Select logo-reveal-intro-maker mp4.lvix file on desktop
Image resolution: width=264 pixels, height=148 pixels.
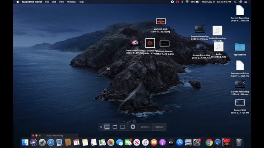tap(240, 65)
